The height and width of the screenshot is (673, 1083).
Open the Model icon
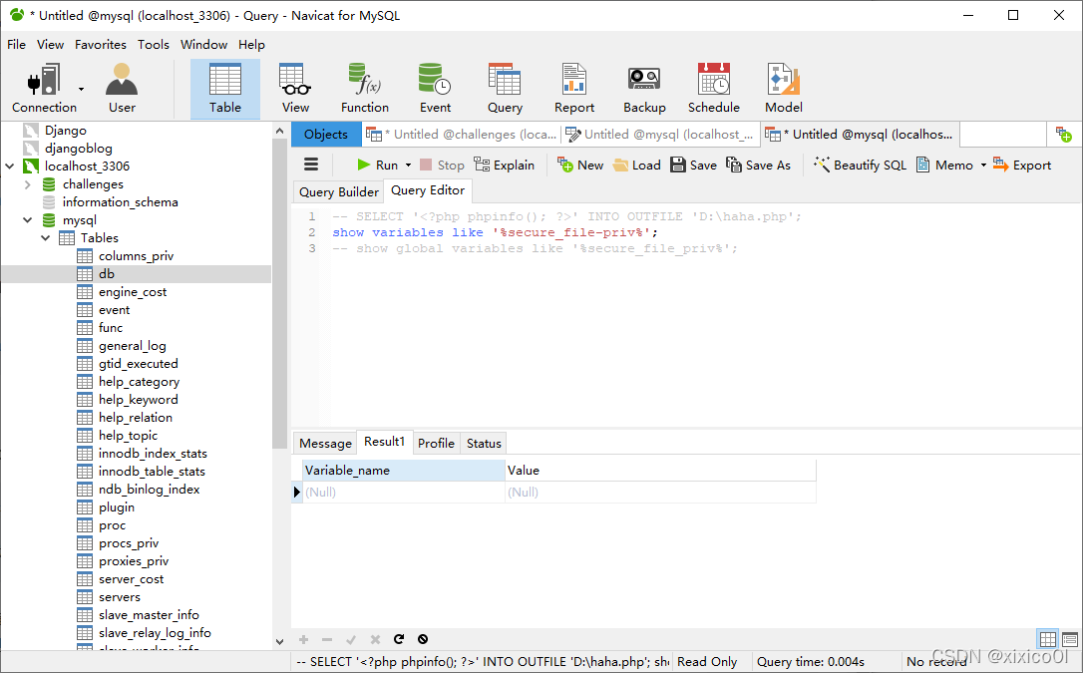tap(783, 89)
